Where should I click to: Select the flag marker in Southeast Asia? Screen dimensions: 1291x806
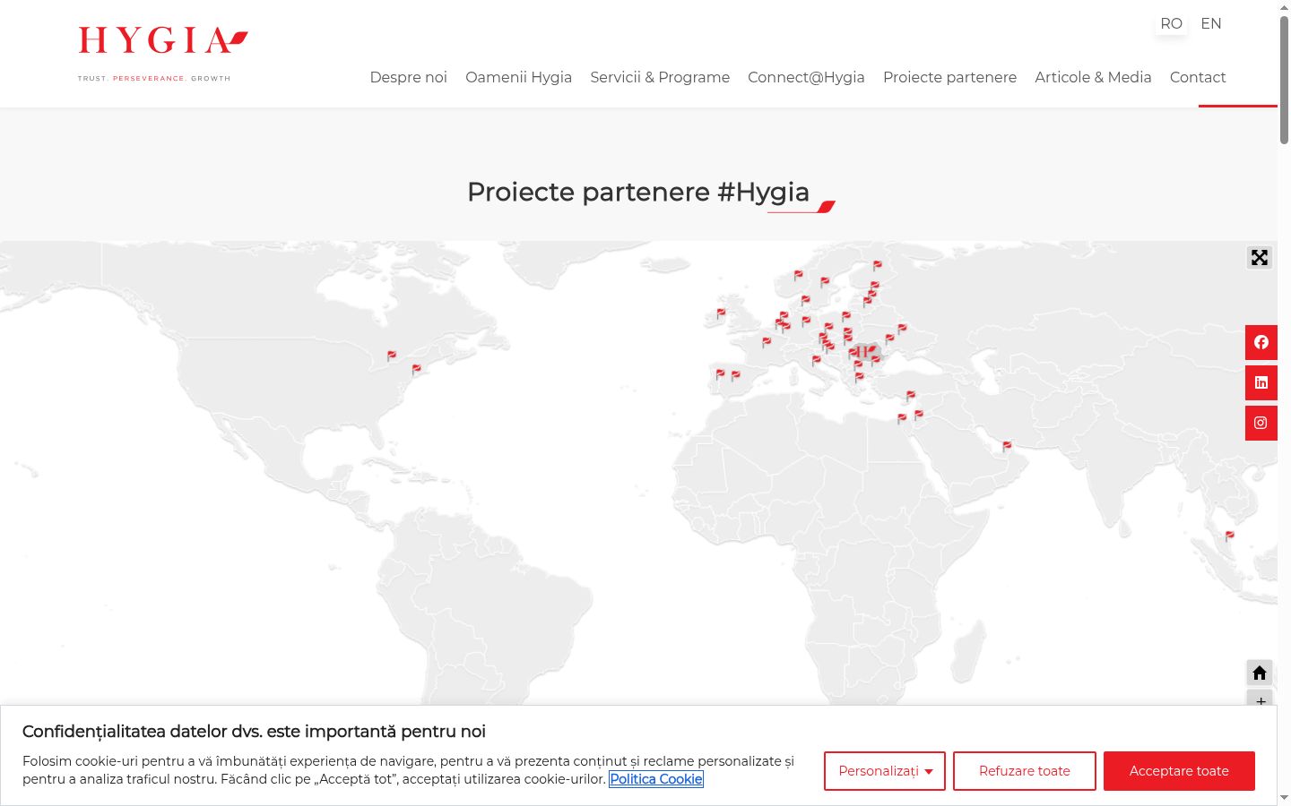pyautogui.click(x=1229, y=536)
